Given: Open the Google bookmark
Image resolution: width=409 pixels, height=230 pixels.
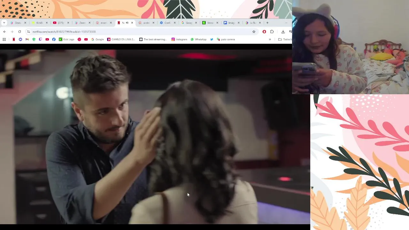Looking at the screenshot, I should tap(97, 39).
